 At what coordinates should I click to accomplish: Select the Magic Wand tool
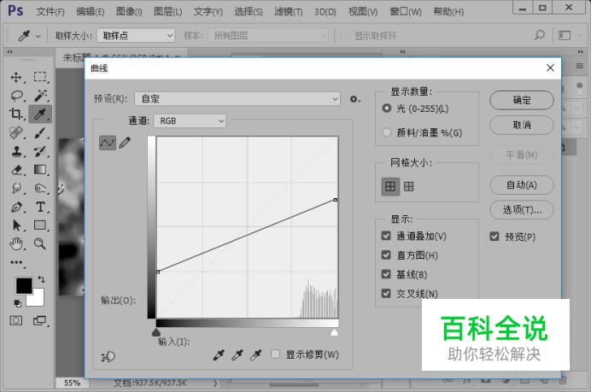point(40,96)
